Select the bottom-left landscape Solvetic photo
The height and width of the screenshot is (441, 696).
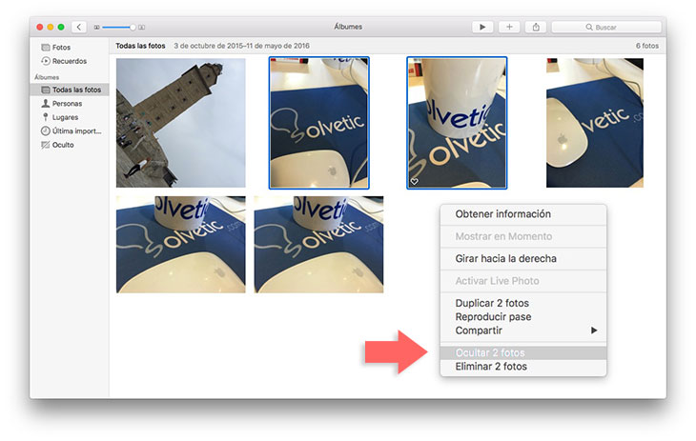pyautogui.click(x=180, y=245)
